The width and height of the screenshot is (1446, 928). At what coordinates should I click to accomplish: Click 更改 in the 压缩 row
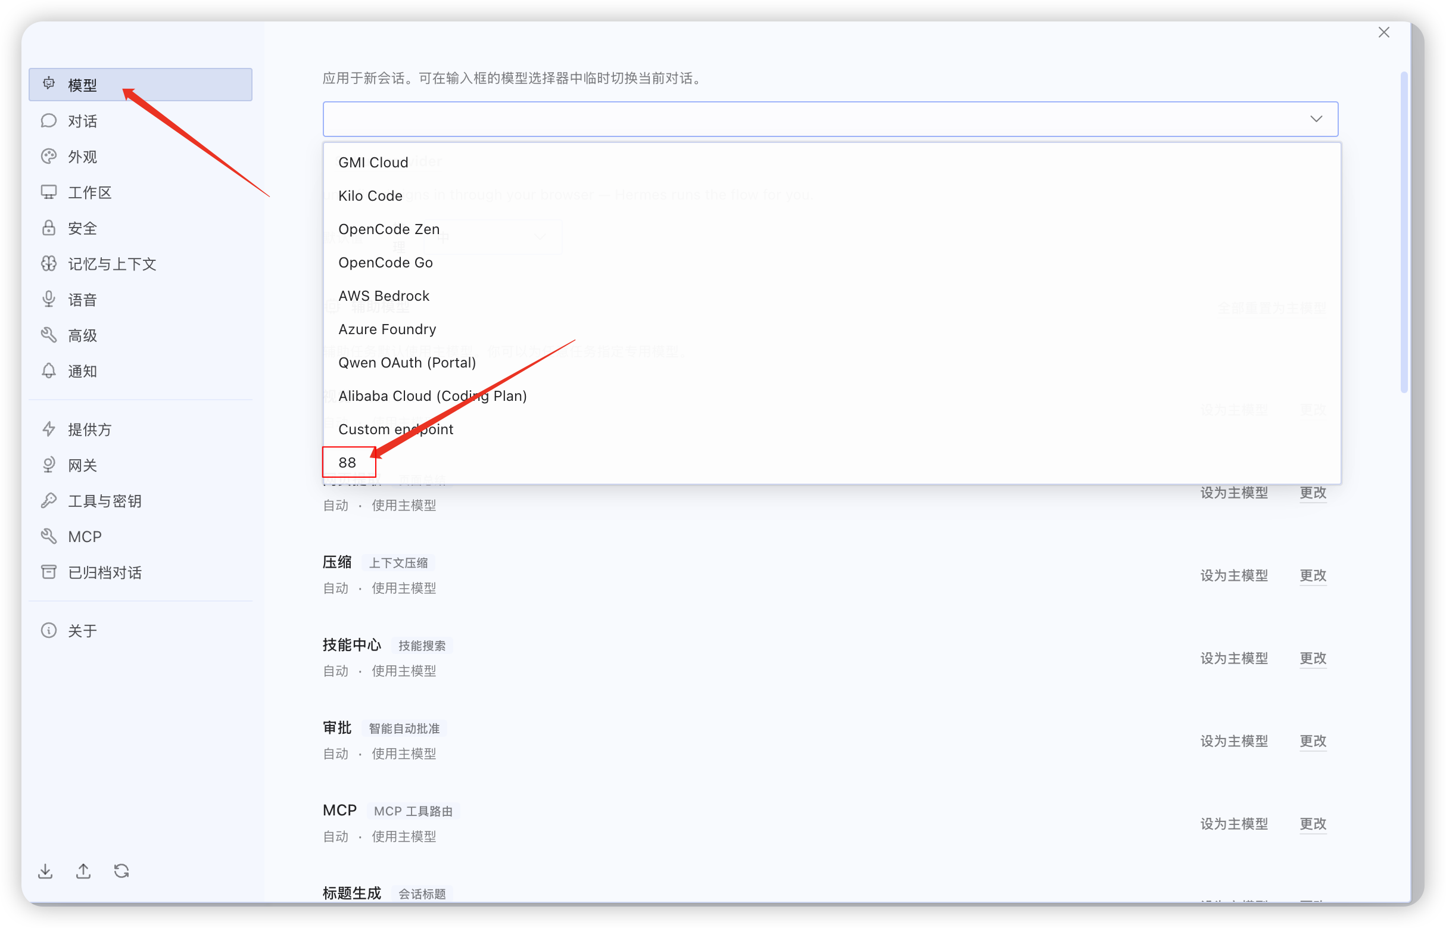1313,576
